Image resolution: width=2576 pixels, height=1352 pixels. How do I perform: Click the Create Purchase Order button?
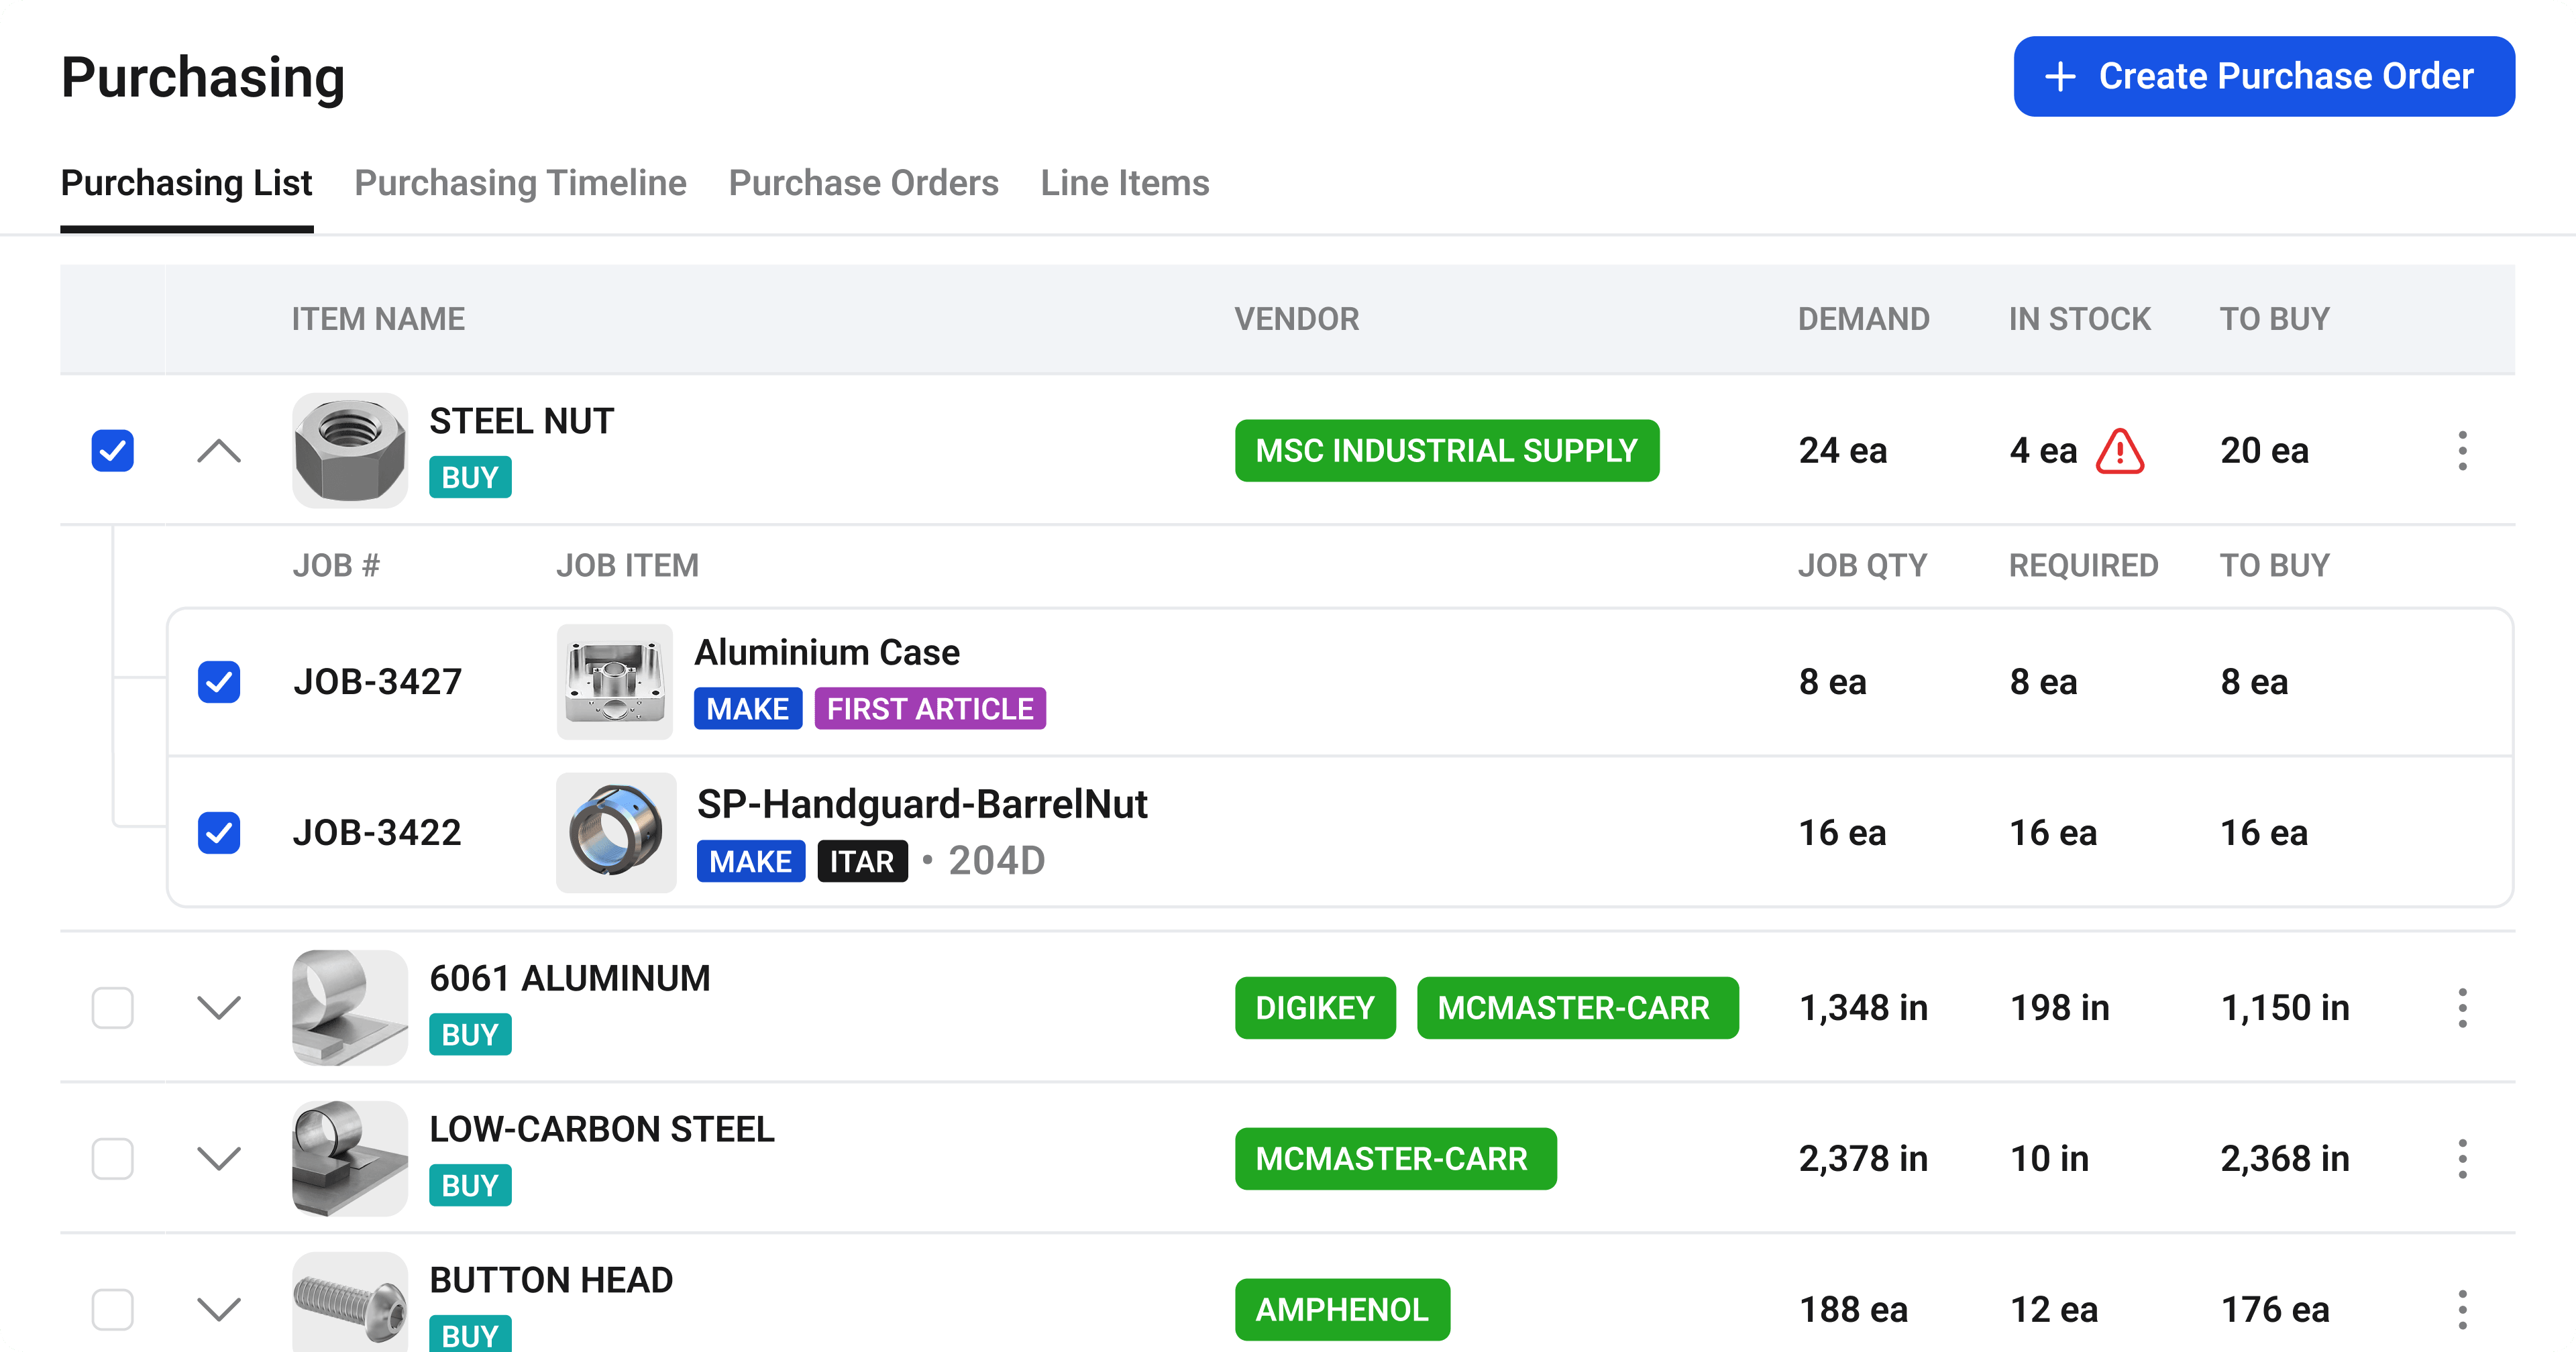(x=2263, y=77)
